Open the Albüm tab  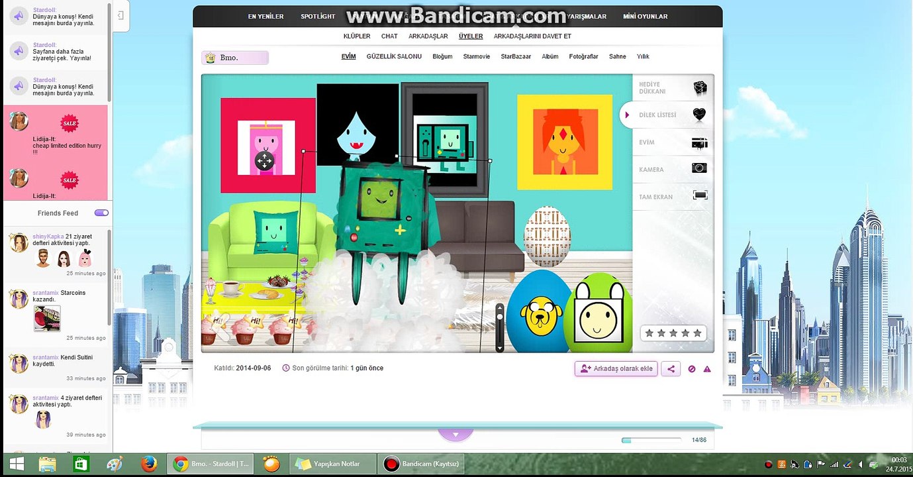click(x=550, y=56)
